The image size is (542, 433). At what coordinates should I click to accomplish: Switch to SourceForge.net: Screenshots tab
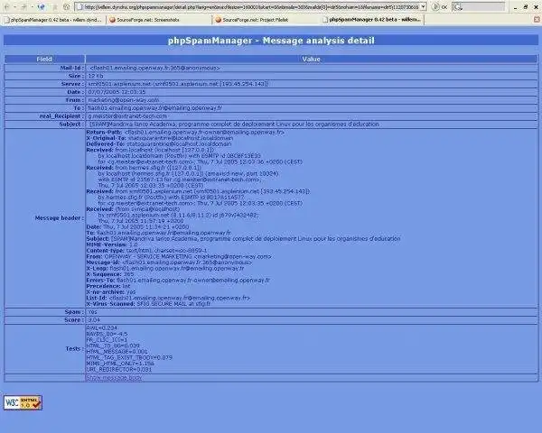pyautogui.click(x=159, y=20)
